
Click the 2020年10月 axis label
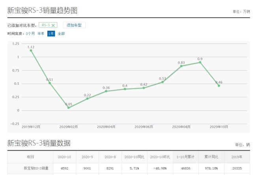219,127
